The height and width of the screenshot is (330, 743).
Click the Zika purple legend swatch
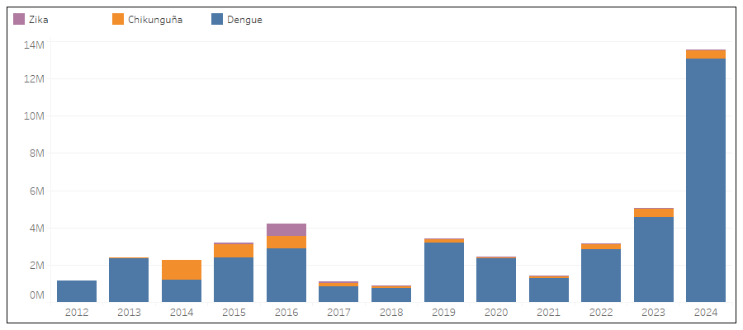(19, 20)
